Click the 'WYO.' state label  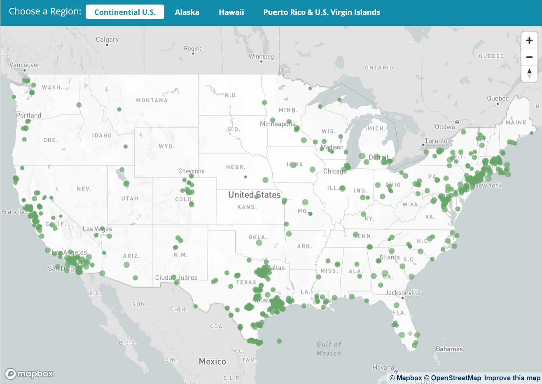click(166, 146)
